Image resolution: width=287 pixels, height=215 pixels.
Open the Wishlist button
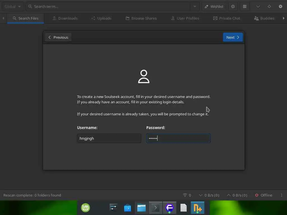pos(214,7)
